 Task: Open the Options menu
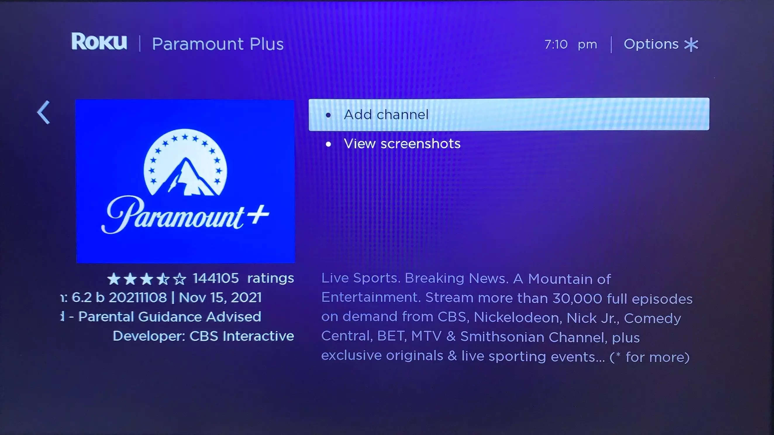pos(661,44)
